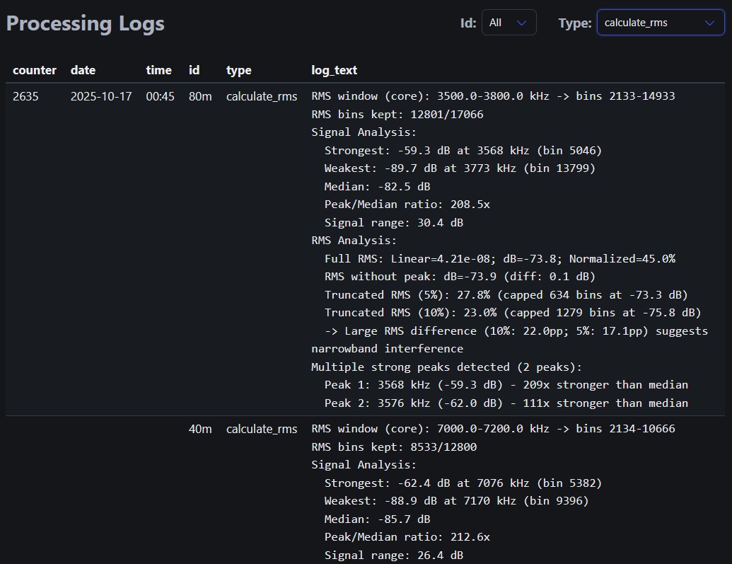
Task: Click the 40m id entry in the second row
Action: point(199,429)
